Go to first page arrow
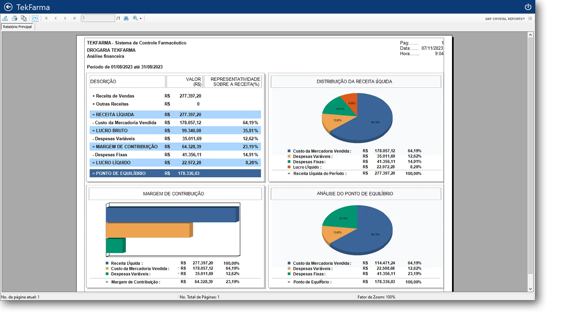565x317 pixels. pyautogui.click(x=46, y=18)
